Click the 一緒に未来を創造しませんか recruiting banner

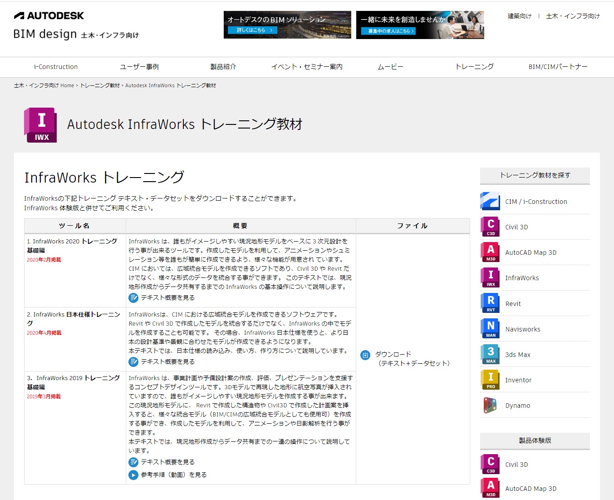click(x=420, y=25)
